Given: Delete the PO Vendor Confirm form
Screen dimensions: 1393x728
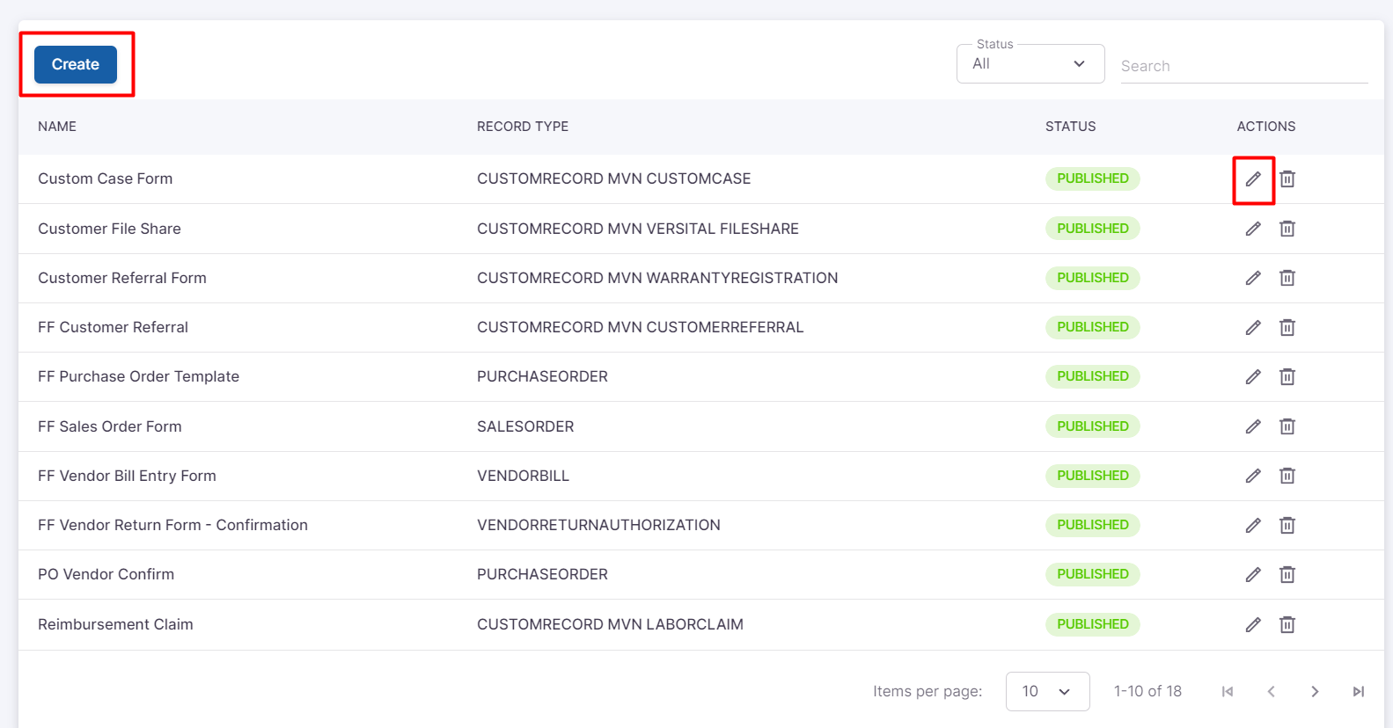Looking at the screenshot, I should tap(1287, 575).
